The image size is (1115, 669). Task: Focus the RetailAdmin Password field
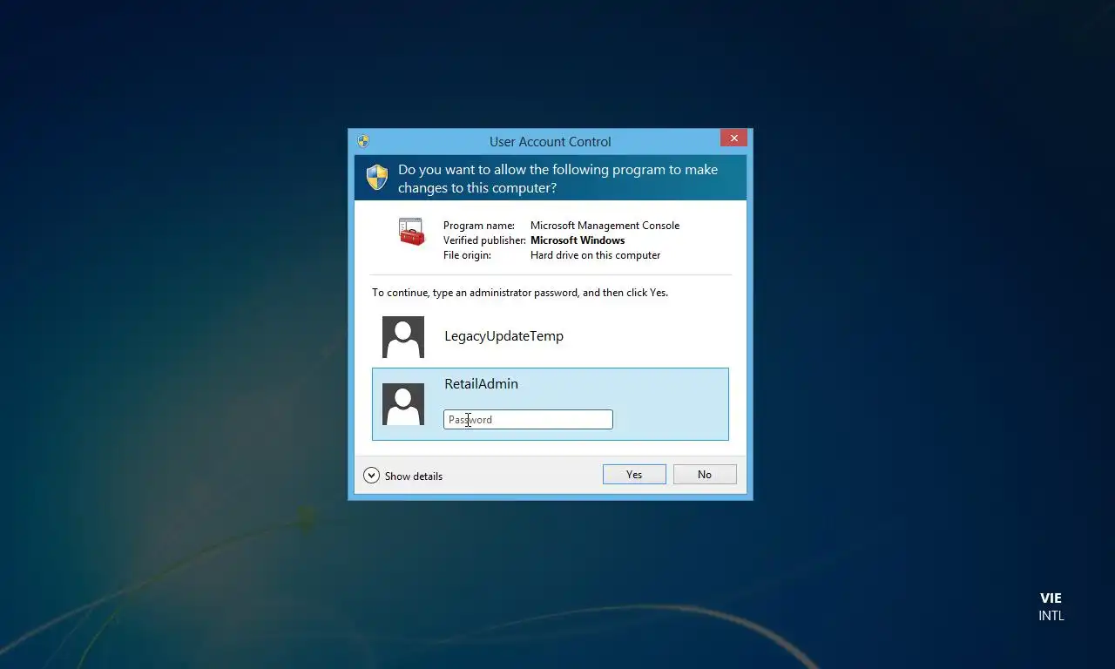(x=528, y=420)
